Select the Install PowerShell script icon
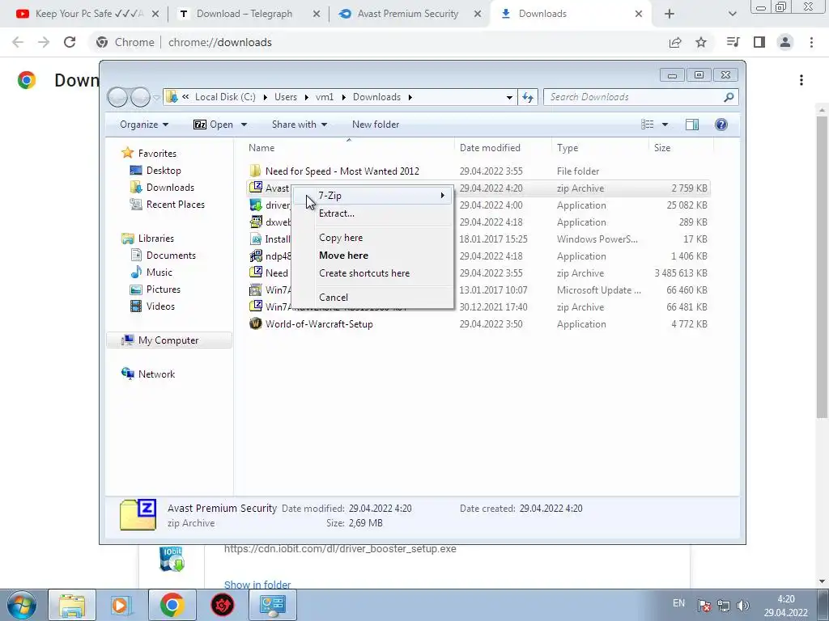Viewport: 829px width, 621px height. [x=256, y=239]
